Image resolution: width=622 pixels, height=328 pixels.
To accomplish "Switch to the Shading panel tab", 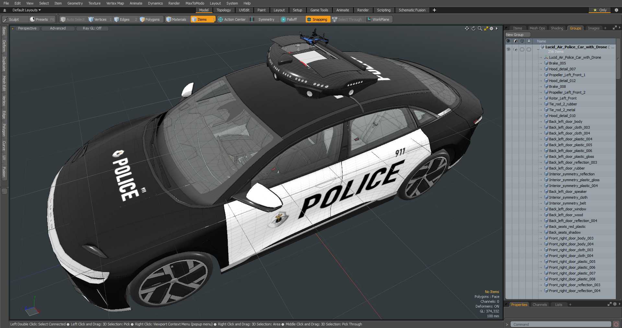I will point(557,28).
